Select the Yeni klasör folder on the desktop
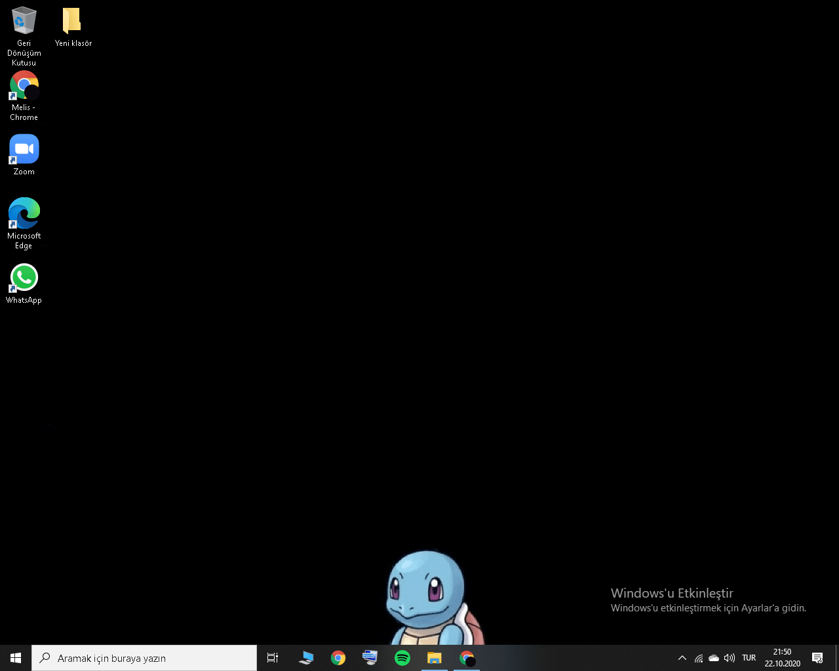 tap(73, 28)
